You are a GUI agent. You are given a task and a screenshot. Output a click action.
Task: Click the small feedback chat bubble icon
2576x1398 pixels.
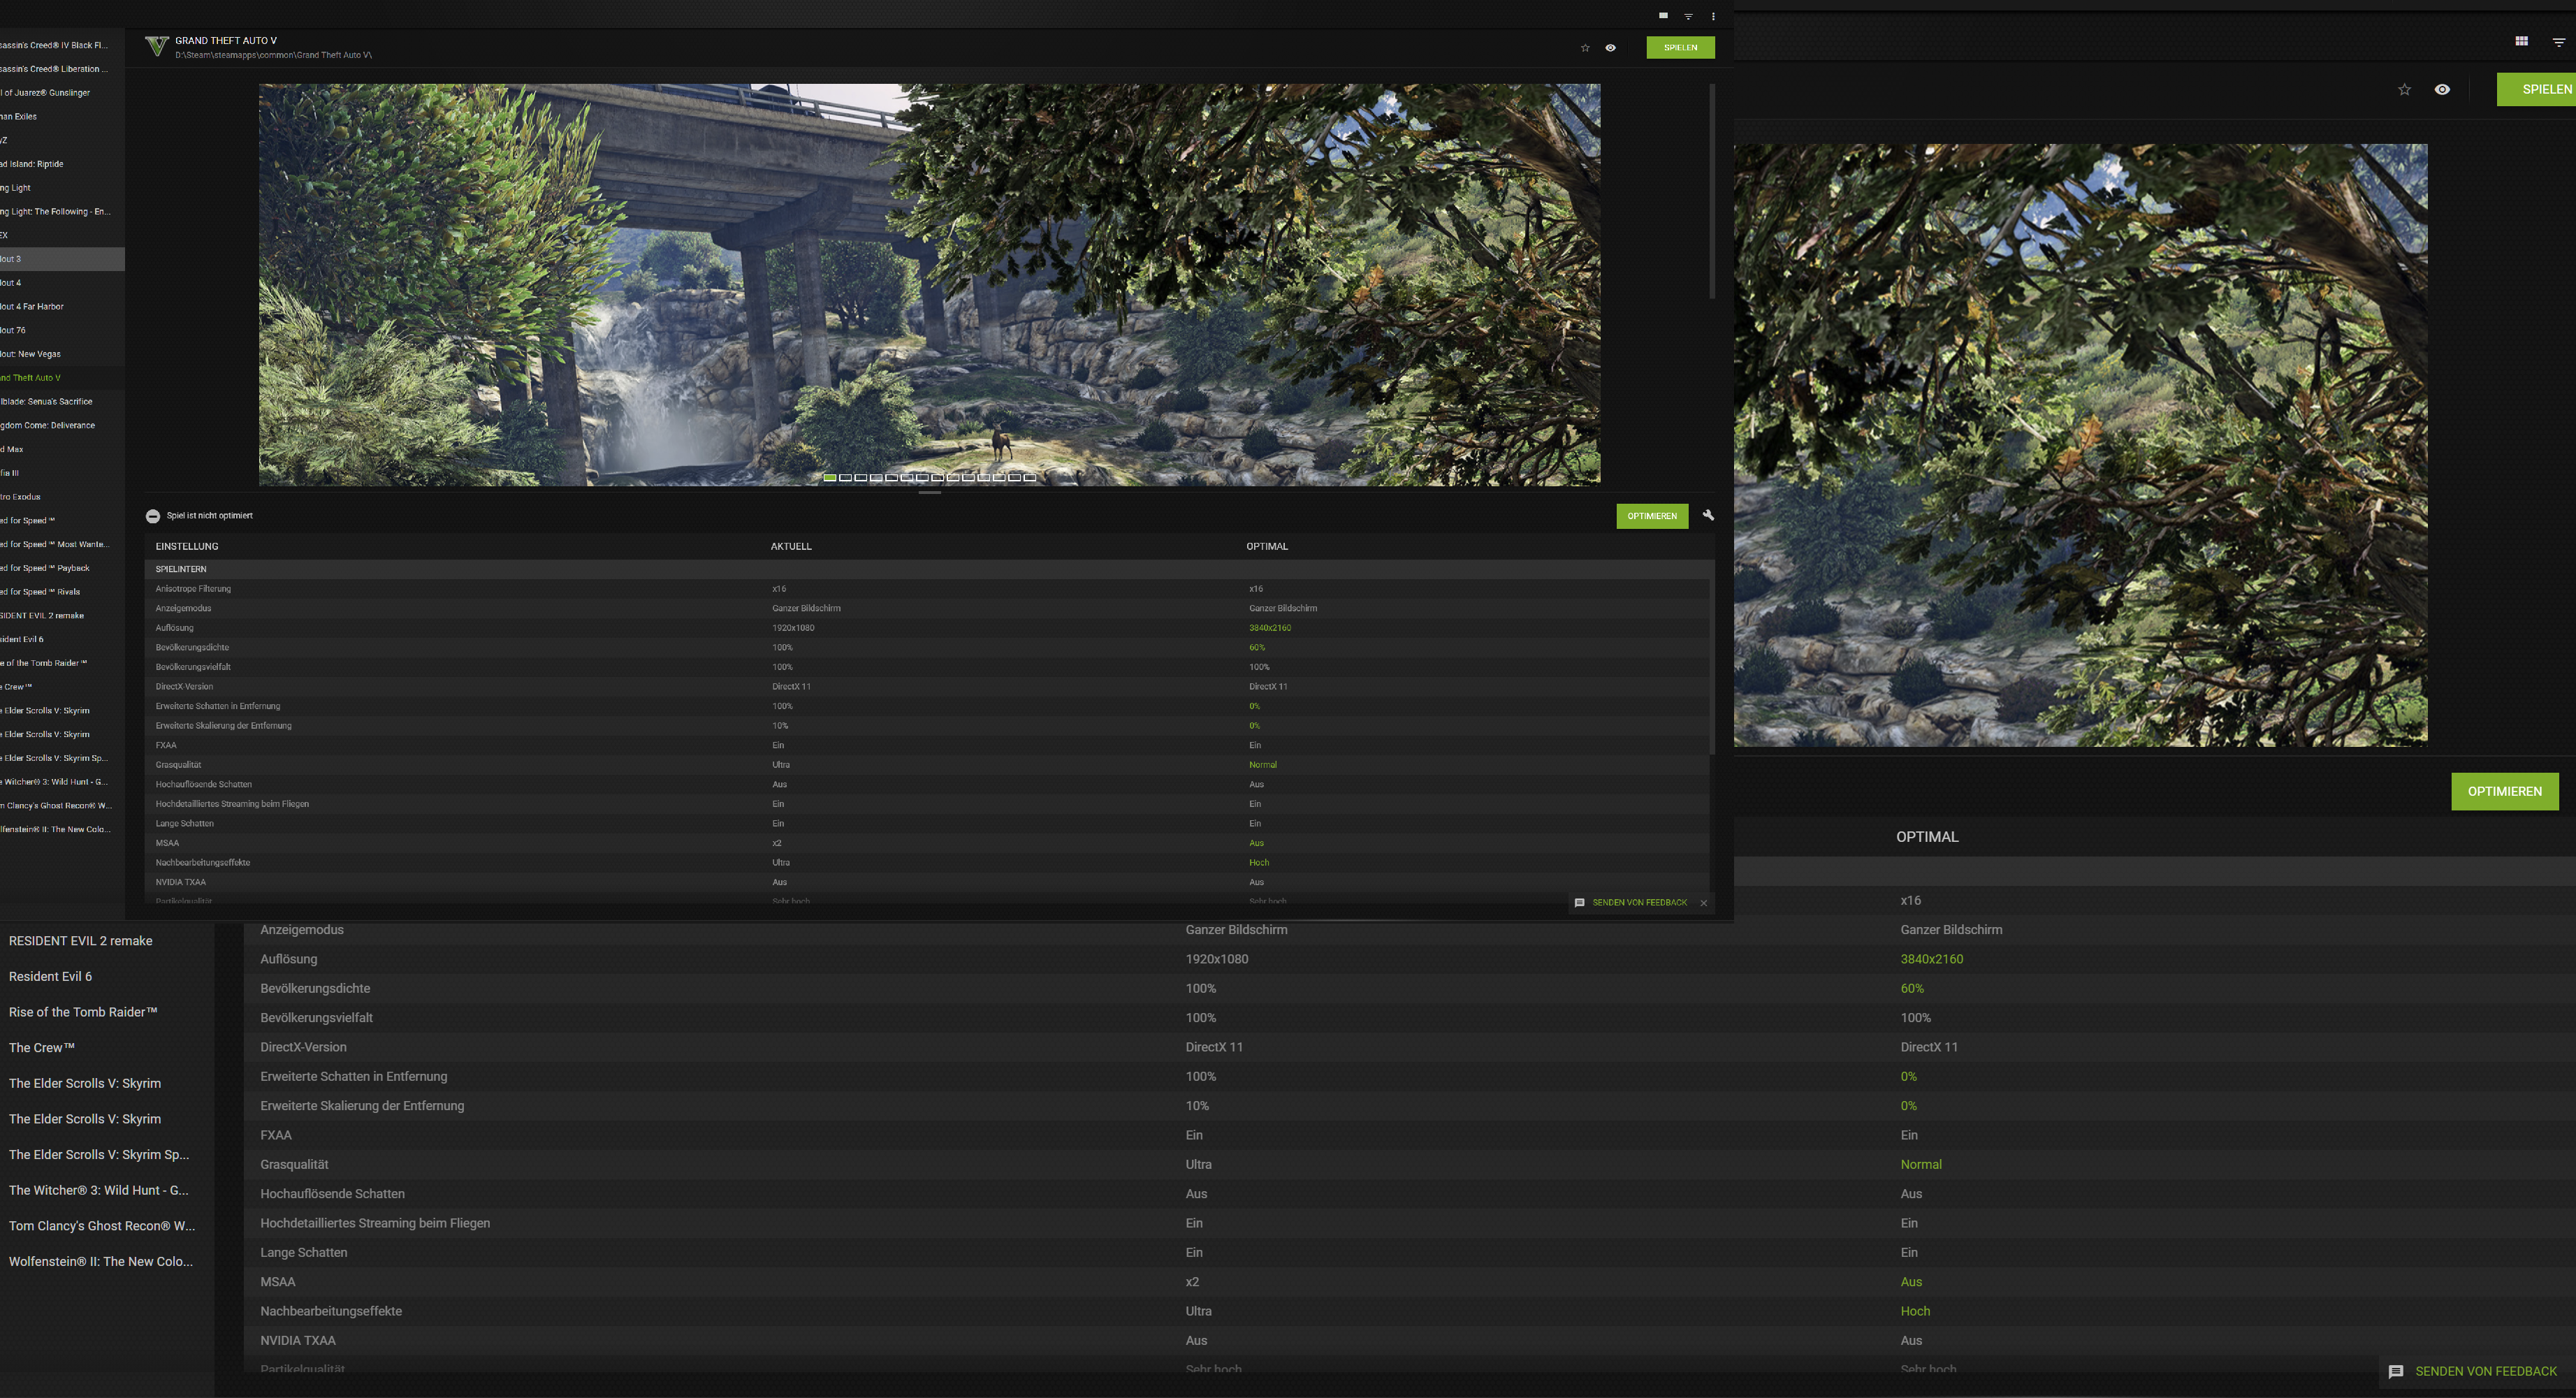1580,903
